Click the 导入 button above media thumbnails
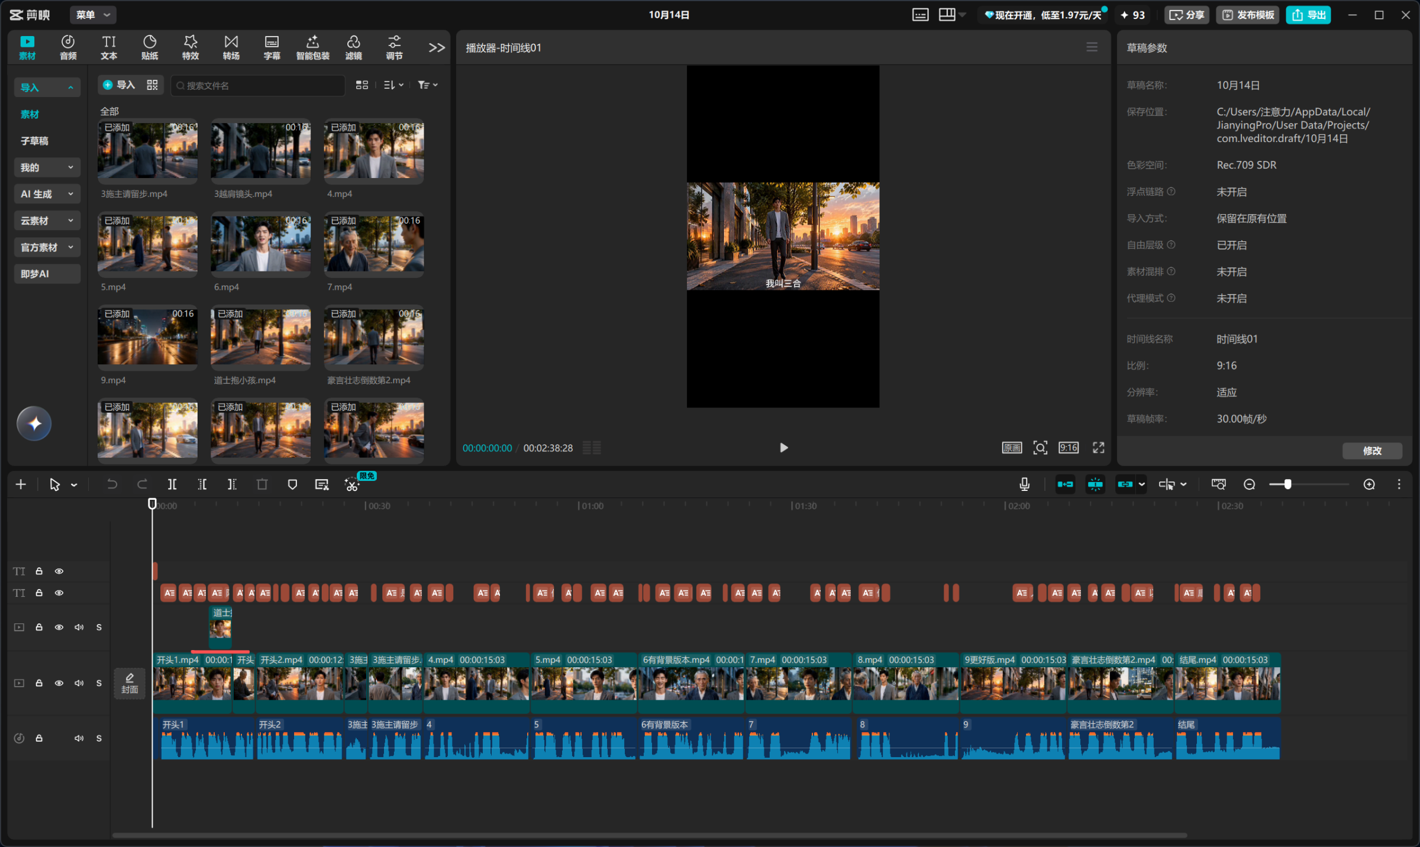 [119, 85]
